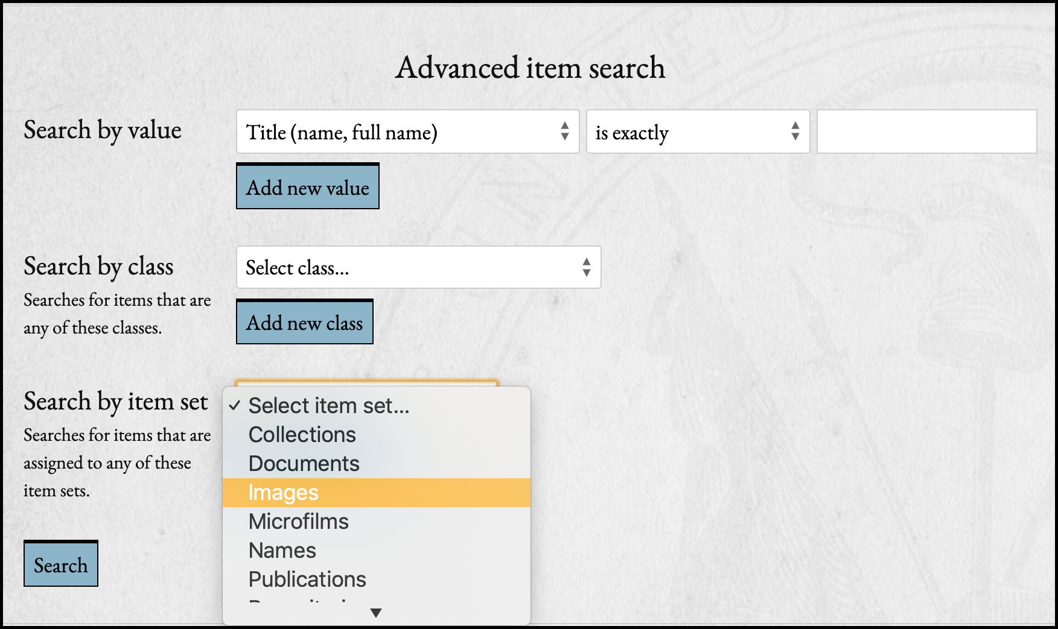The height and width of the screenshot is (629, 1058).
Task: Click the stepper arrows on the class selector
Action: 586,268
